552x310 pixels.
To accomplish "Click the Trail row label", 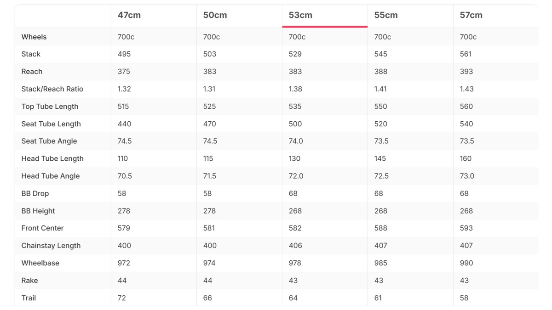I will [29, 298].
